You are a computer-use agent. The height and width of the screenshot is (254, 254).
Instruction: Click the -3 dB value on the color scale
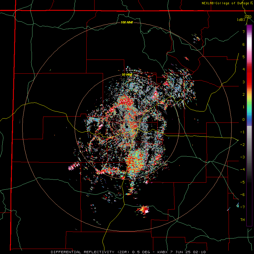(242, 157)
